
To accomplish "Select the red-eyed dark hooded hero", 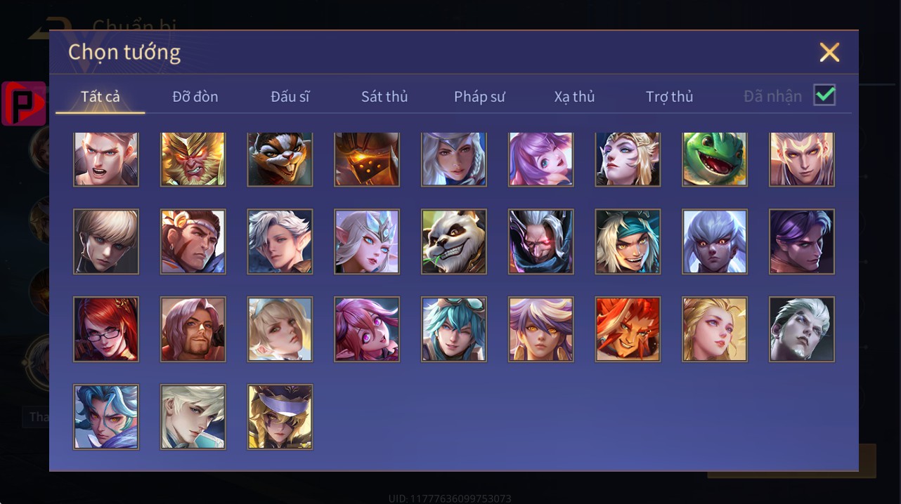I will pyautogui.click(x=541, y=241).
